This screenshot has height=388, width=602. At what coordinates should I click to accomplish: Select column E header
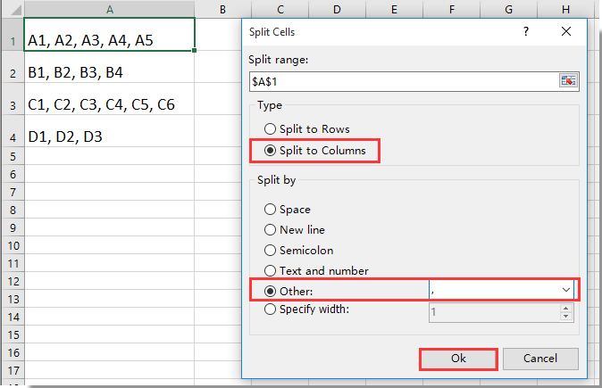coord(394,9)
